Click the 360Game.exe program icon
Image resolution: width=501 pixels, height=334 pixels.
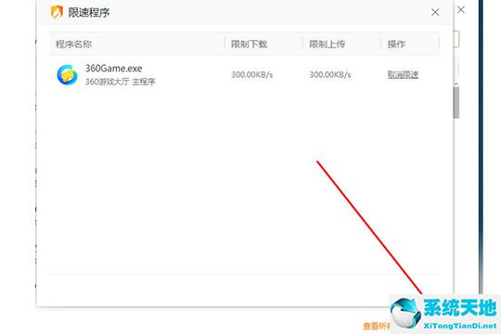pos(67,75)
